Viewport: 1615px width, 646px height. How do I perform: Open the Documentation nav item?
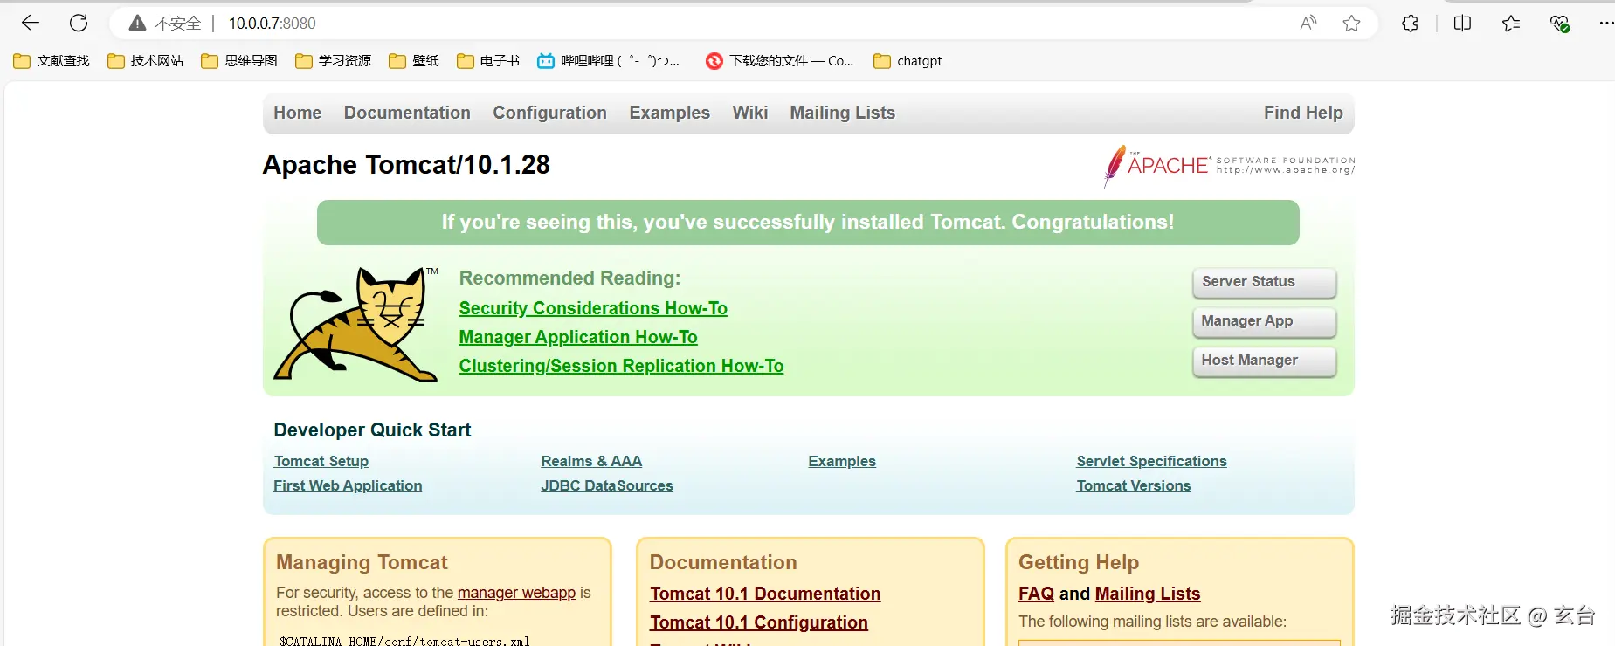pos(407,113)
